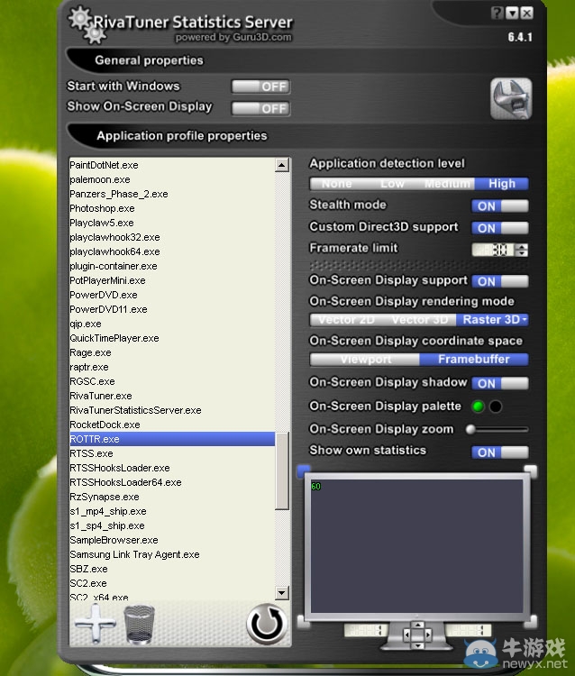Nudge OSD position left on monitor stand
The width and height of the screenshot is (575, 676).
[x=406, y=635]
